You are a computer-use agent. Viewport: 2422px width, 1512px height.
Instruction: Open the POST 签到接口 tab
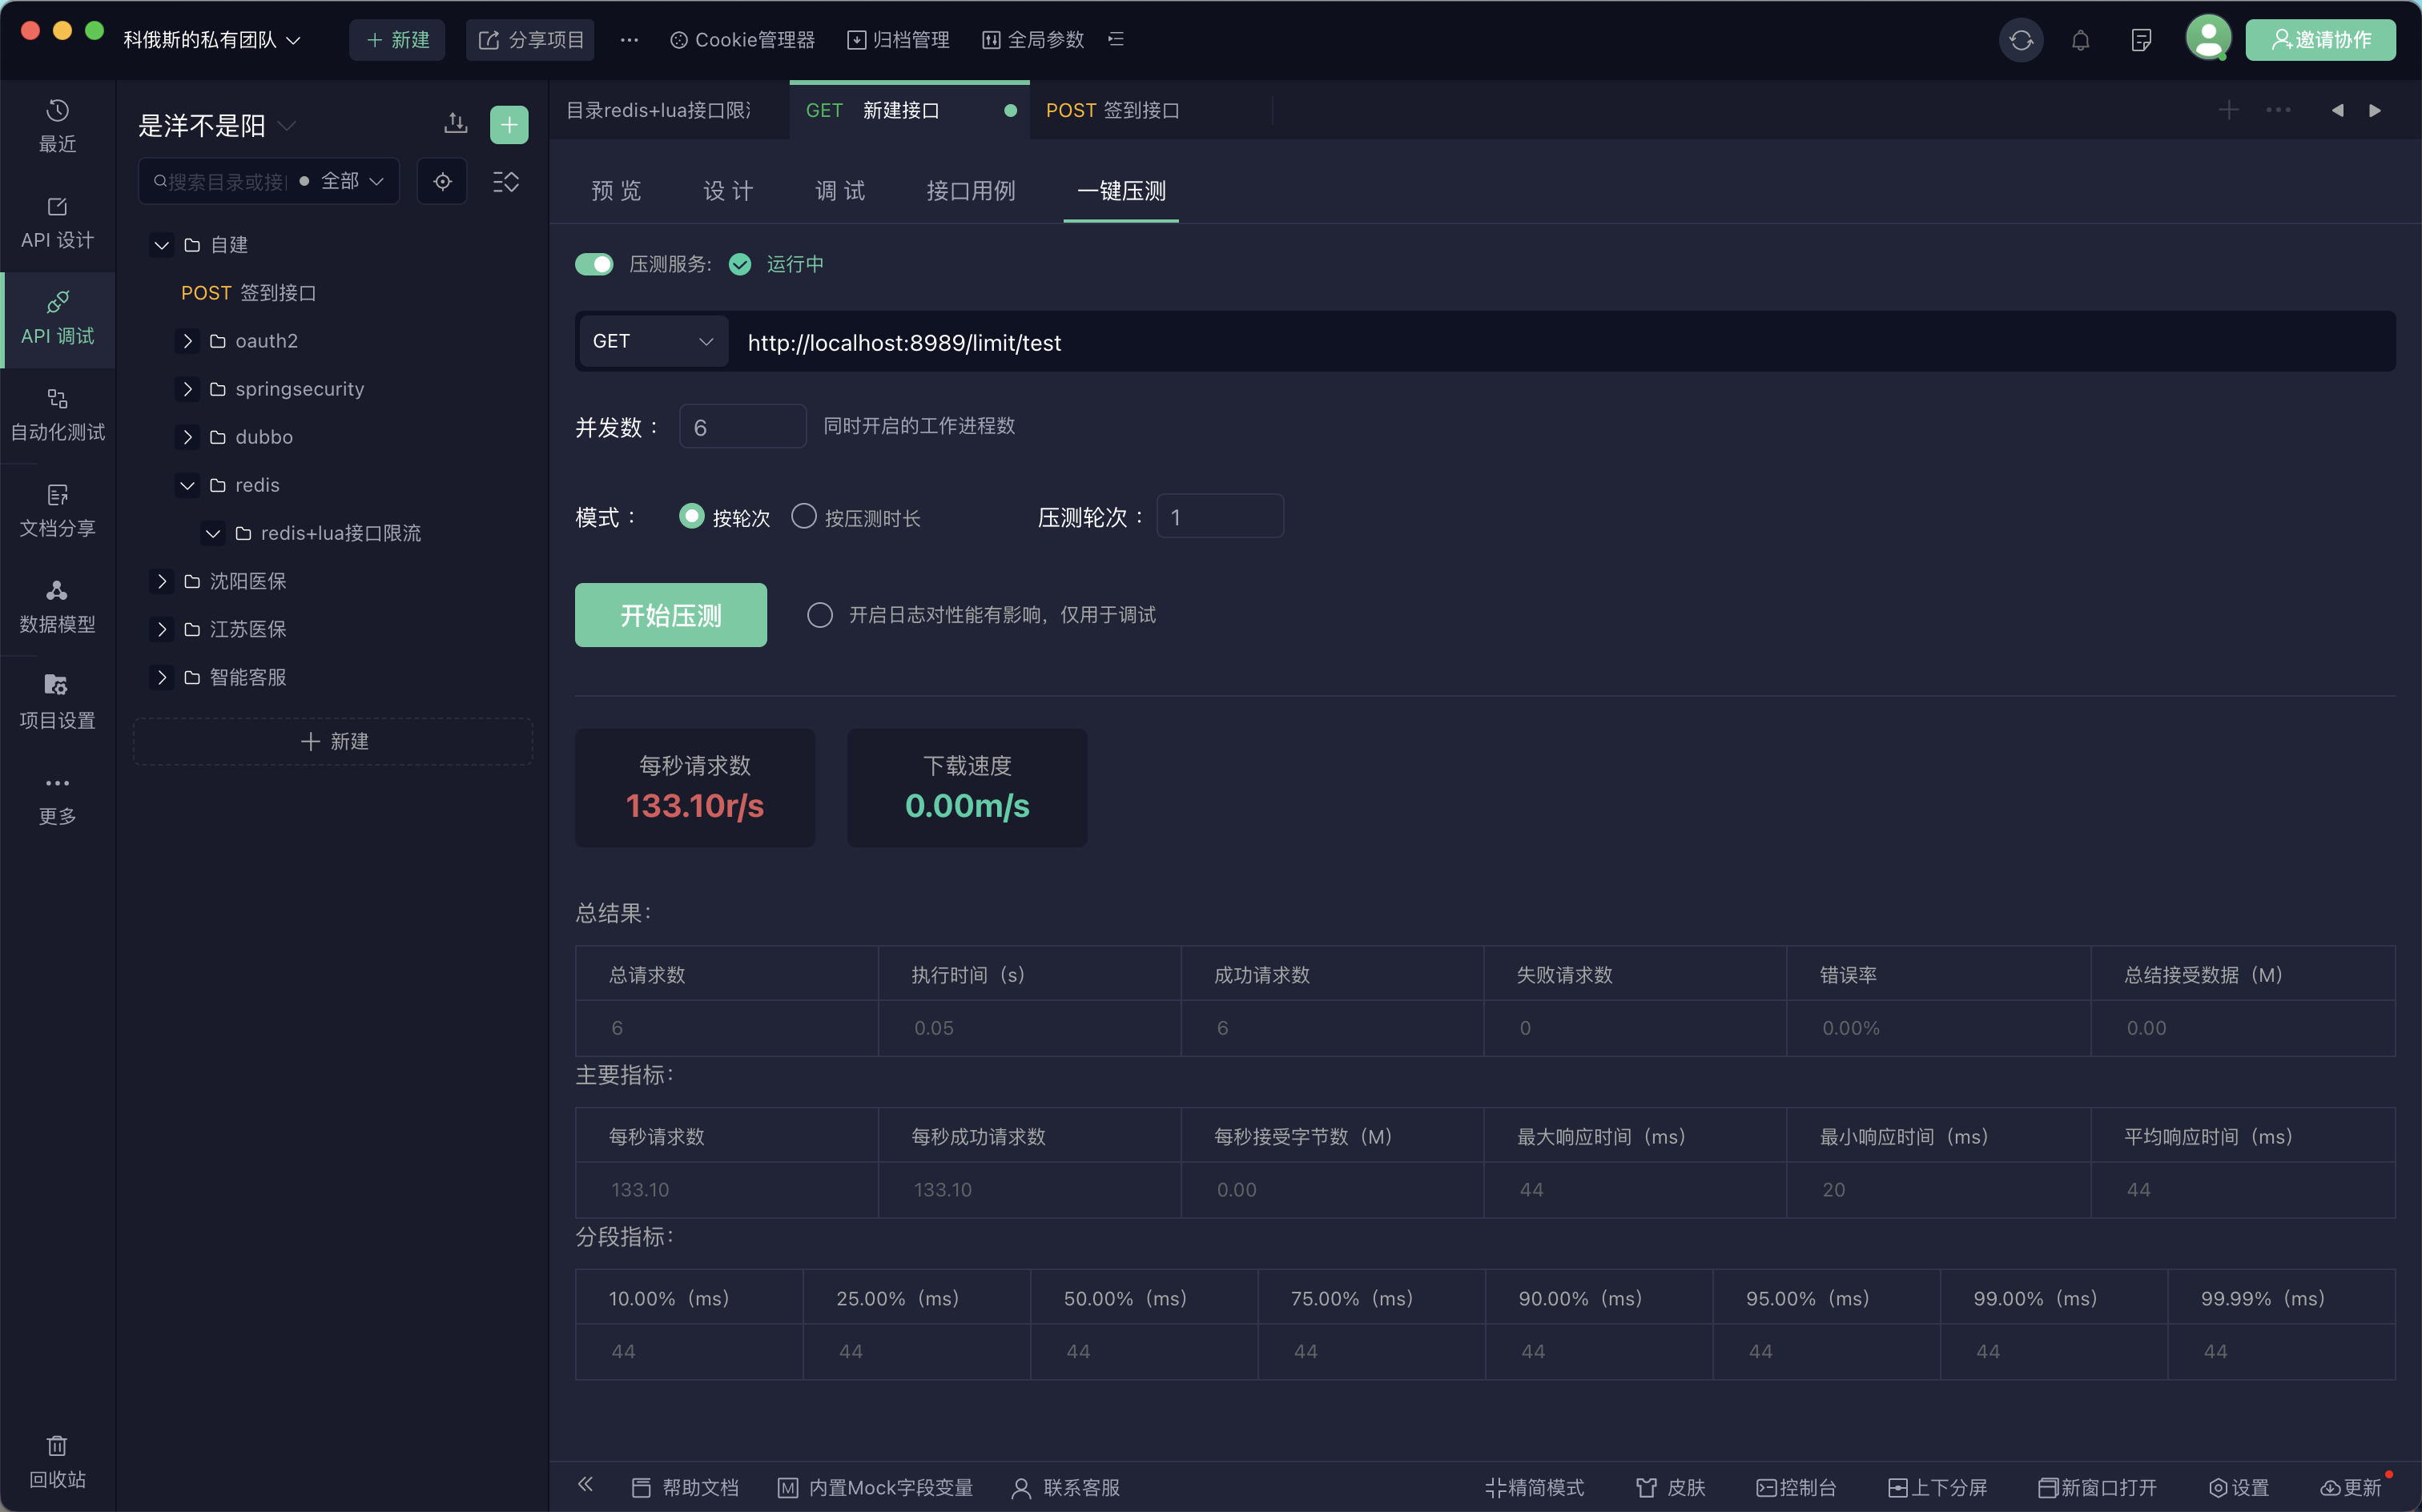[x=1112, y=110]
